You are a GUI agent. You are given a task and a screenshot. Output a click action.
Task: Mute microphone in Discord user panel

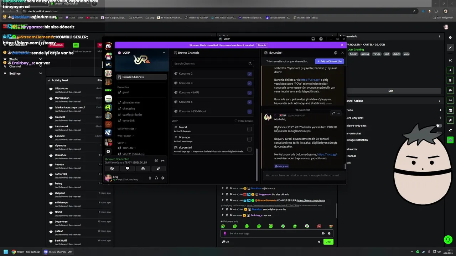pyautogui.click(x=150, y=178)
